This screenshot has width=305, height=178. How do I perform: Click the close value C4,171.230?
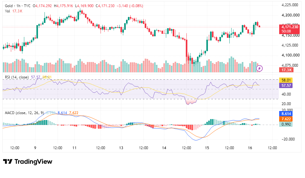tap(105, 6)
